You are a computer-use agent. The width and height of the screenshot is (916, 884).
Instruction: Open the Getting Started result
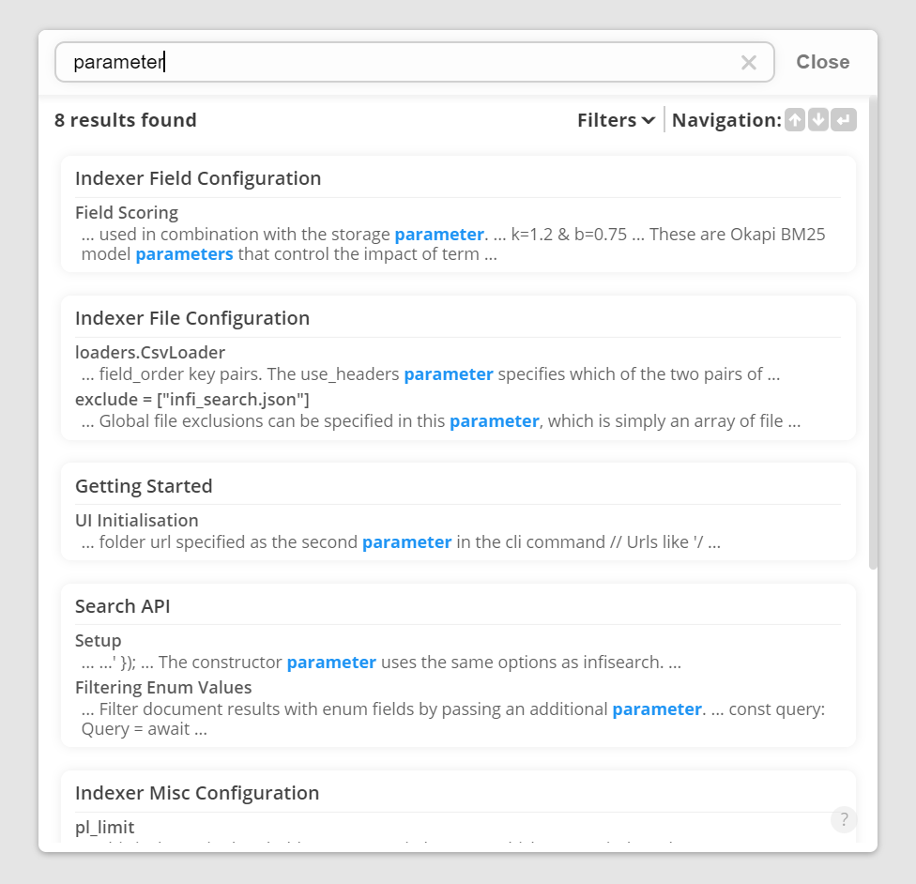tap(144, 486)
